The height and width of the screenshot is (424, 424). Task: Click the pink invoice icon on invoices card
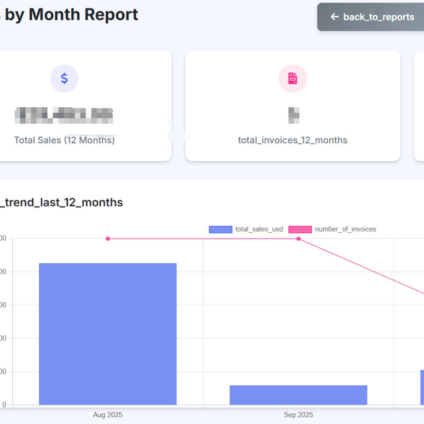[293, 78]
